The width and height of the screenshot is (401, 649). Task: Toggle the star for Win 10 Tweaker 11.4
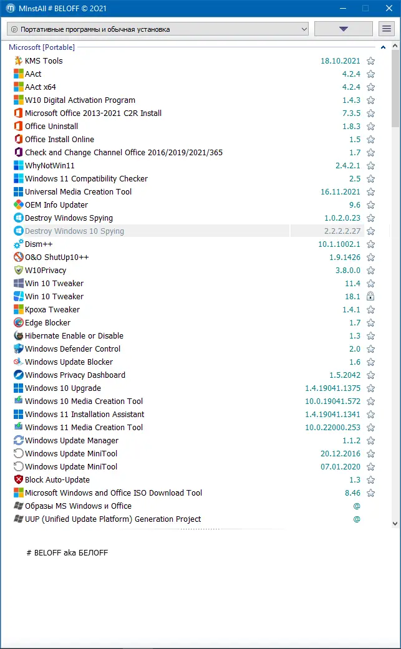click(371, 284)
